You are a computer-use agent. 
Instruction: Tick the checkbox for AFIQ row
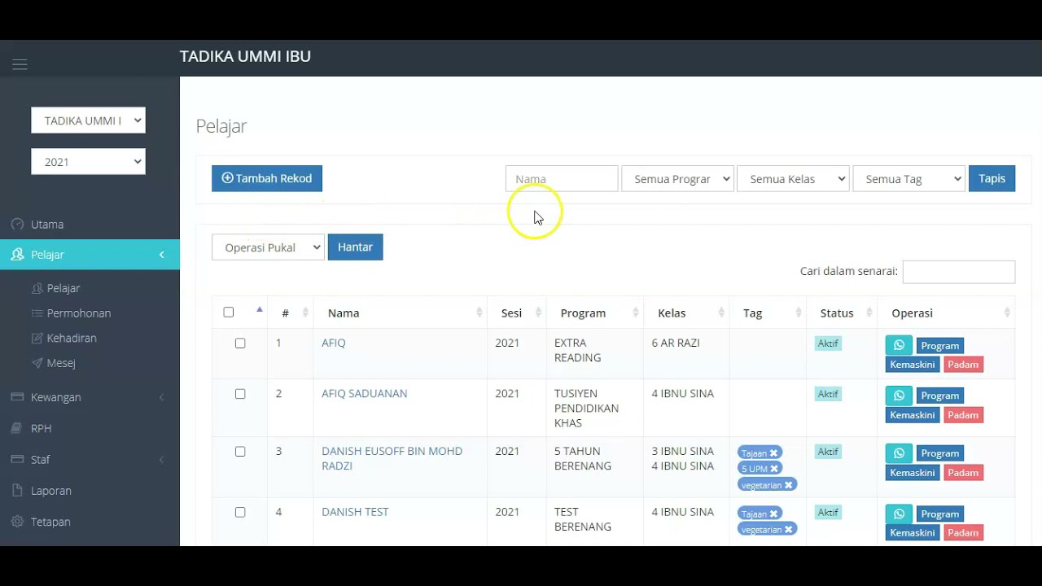coord(240,343)
